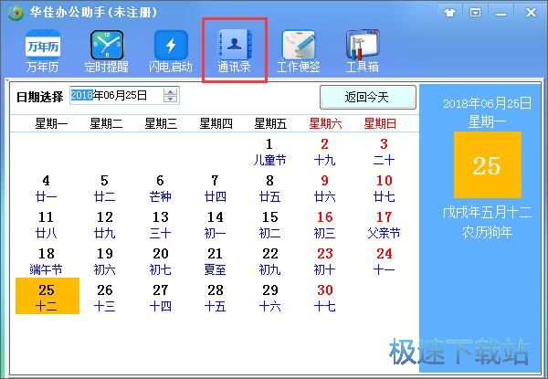This screenshot has height=379, width=548.
Task: Close the 华佳办公助手 window
Action: pos(531,13)
